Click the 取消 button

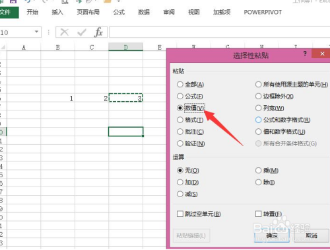tap(312, 235)
